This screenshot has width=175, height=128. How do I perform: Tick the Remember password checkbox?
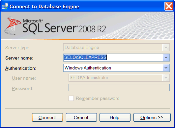coord(71,98)
